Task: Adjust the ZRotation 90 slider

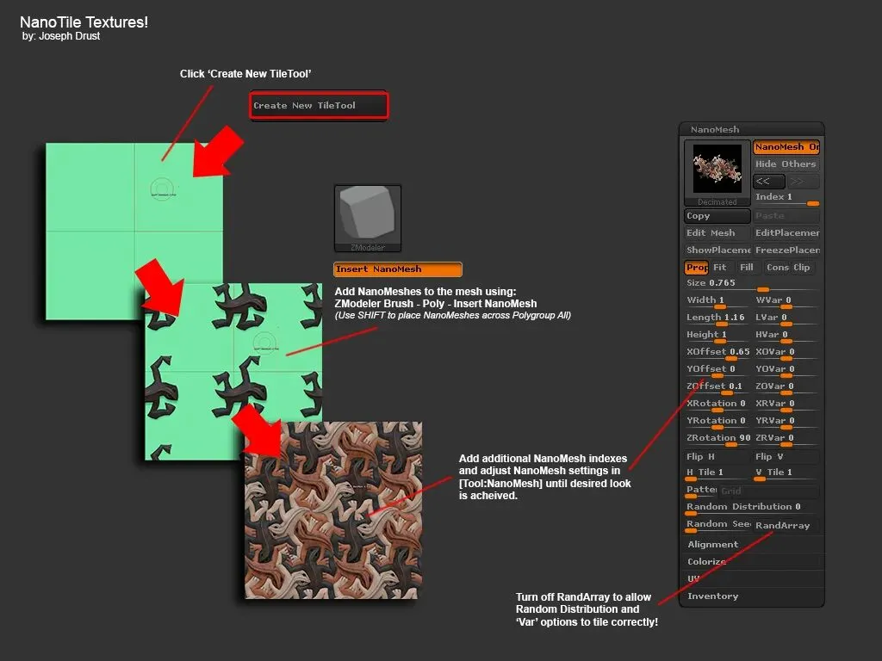Action: (717, 439)
